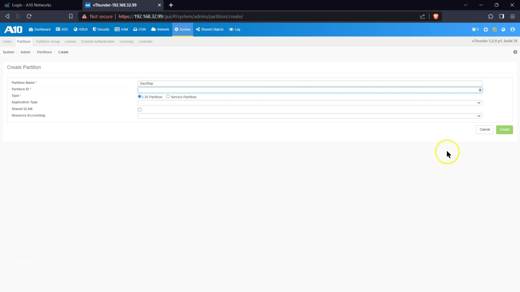This screenshot has height=292, width=520.
Task: Open the GSLB menu
Action: point(80,30)
